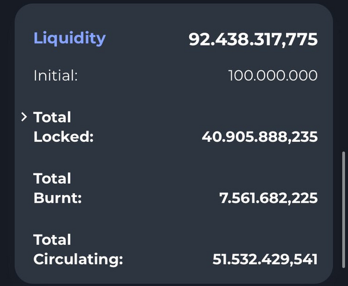This screenshot has height=286, width=348.
Task: Click the word Circulating in Total Circulating
Action: [78, 259]
